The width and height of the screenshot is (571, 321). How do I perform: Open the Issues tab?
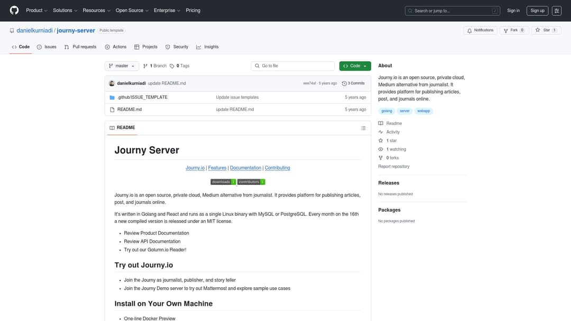pos(47,47)
